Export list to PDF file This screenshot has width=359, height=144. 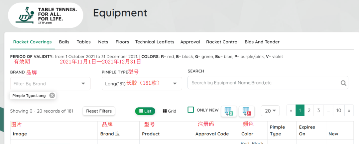[x=247, y=111]
